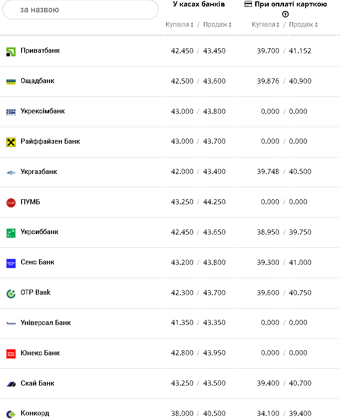Open the Скай Банк link
The height and width of the screenshot is (420, 340).
pos(37,383)
